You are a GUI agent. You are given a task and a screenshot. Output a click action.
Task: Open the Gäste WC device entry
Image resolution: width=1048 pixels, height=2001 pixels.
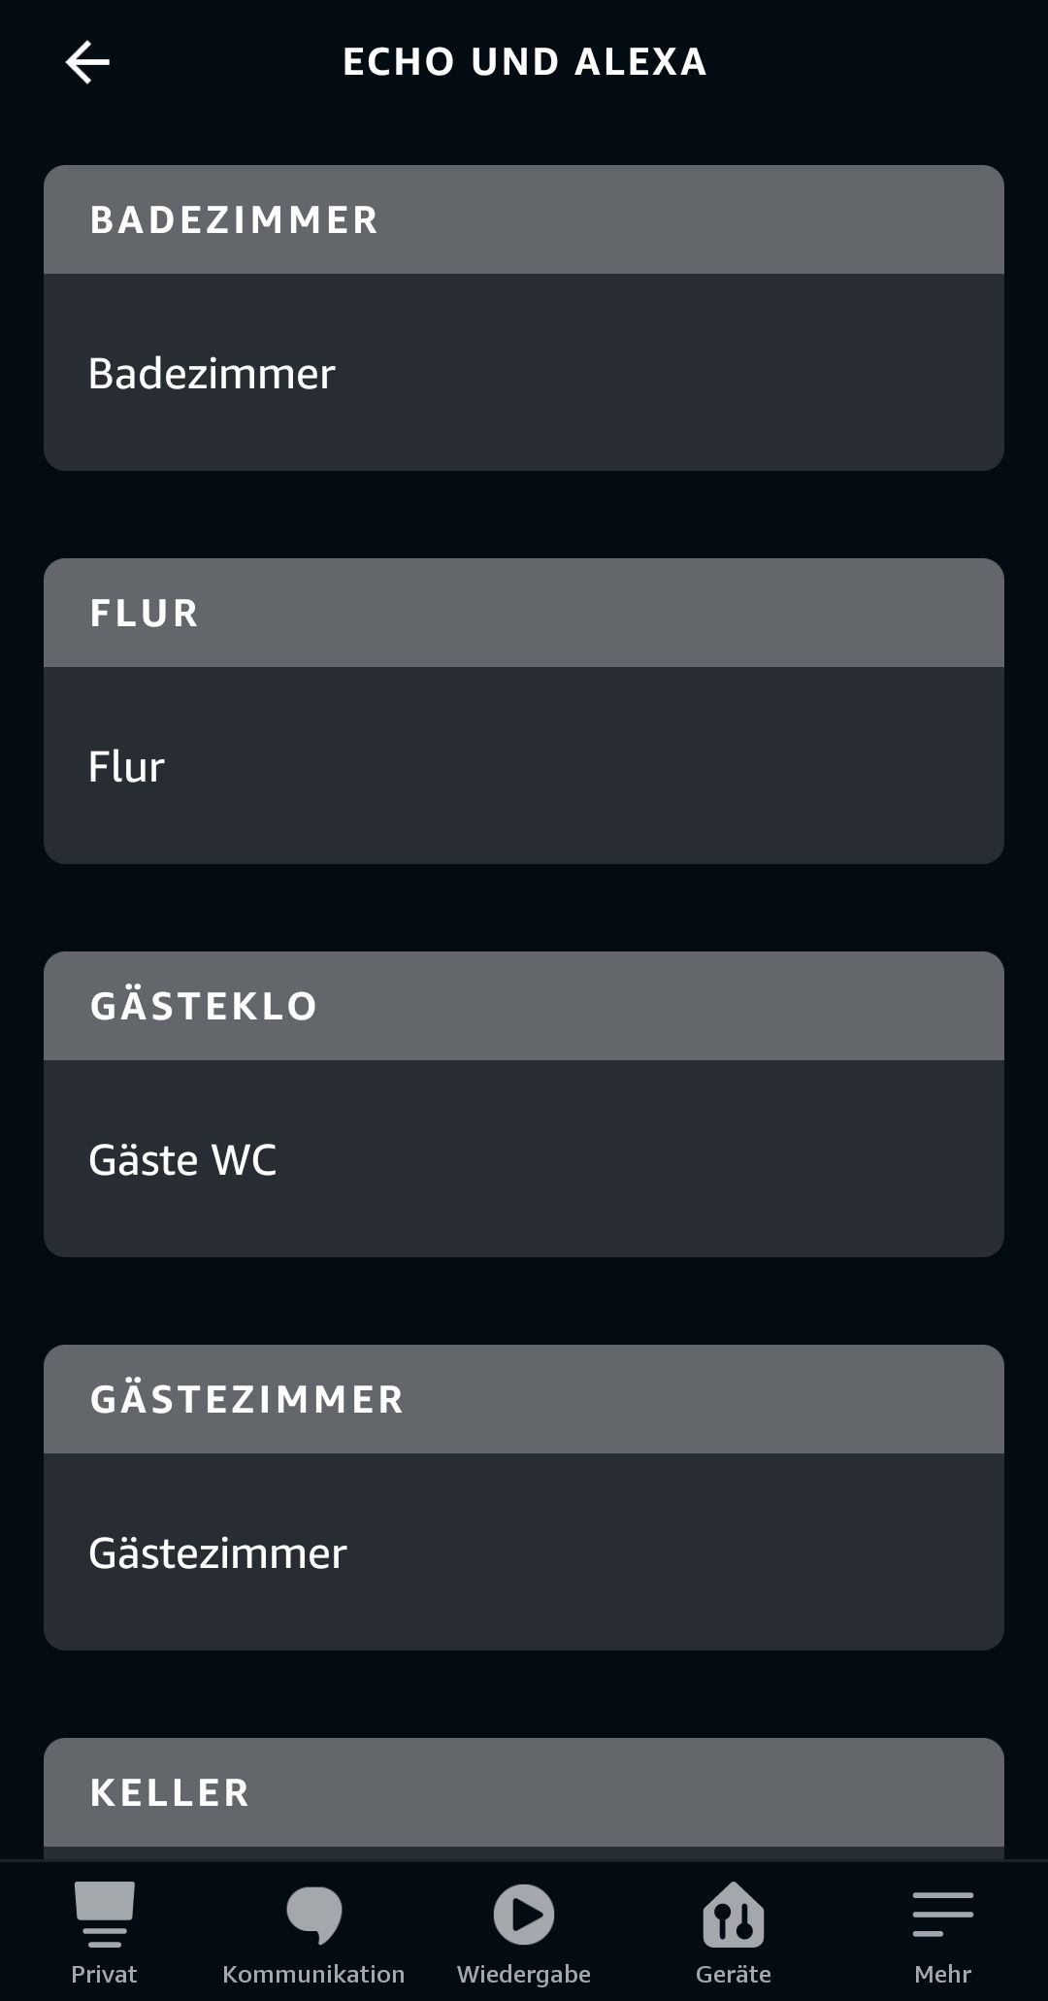click(x=524, y=1159)
